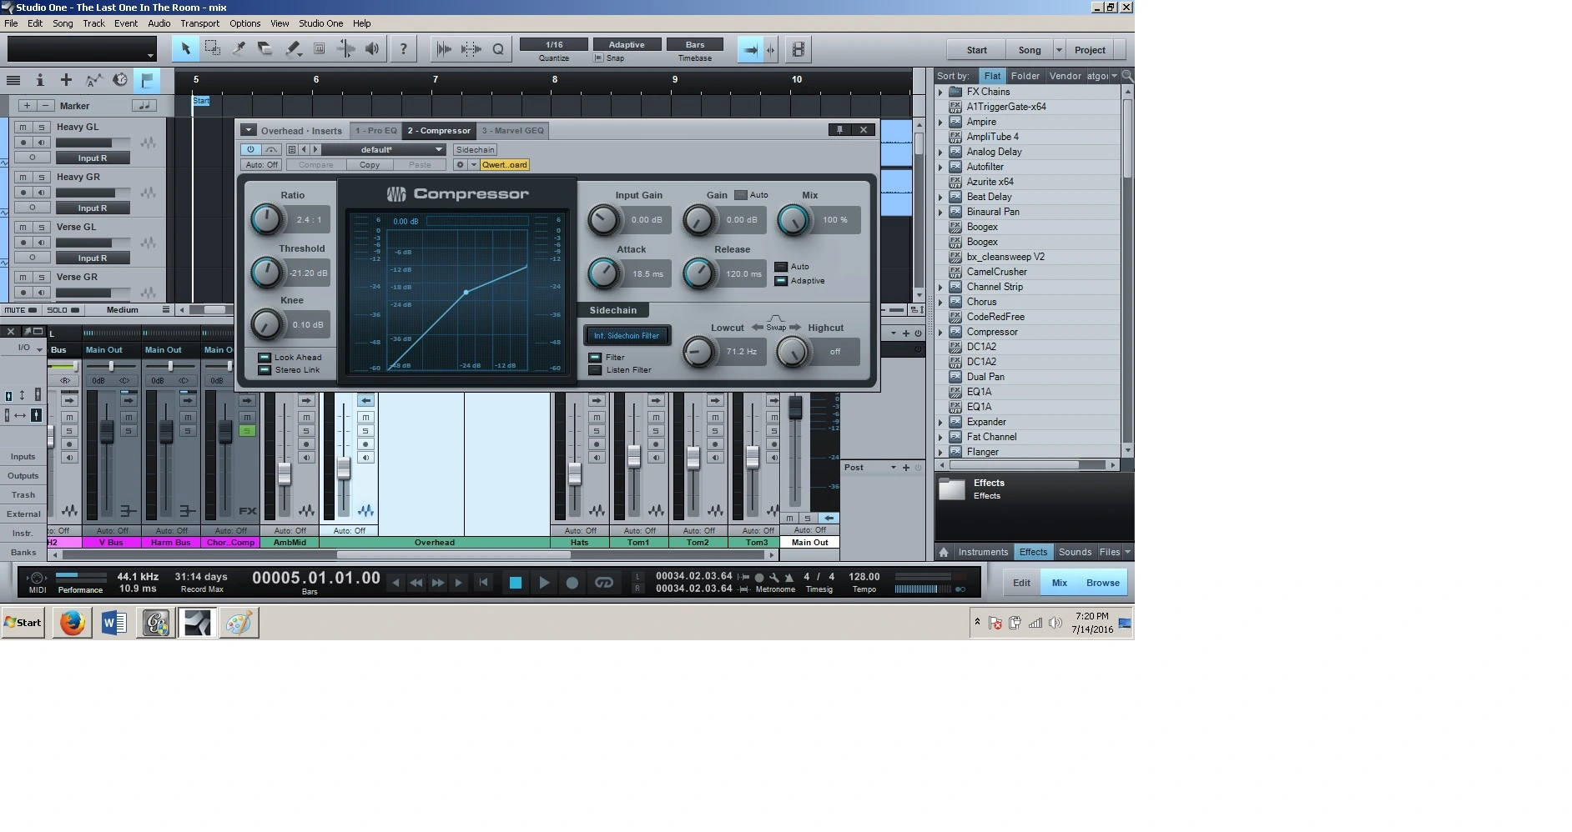Open the Inspector info icon
The height and width of the screenshot is (832, 1572).
[39, 80]
